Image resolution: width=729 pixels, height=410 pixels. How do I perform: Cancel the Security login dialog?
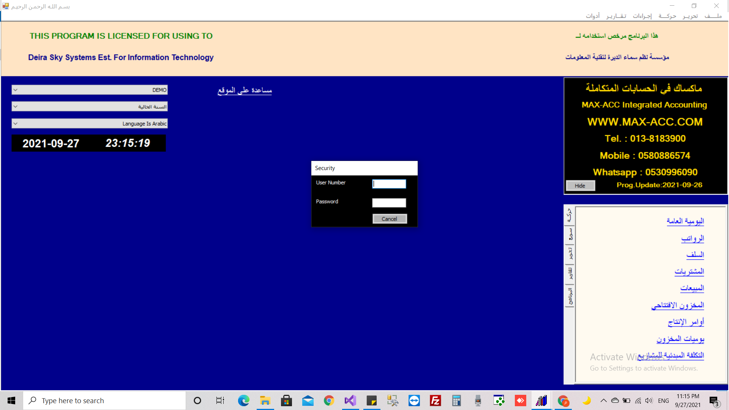390,219
